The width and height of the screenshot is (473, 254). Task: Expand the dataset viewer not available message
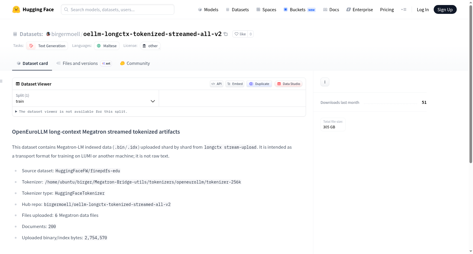(x=71, y=112)
